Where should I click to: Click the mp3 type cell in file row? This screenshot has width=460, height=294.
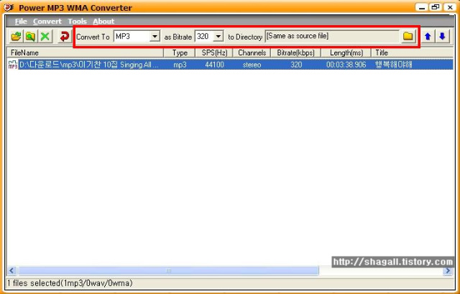pos(180,65)
